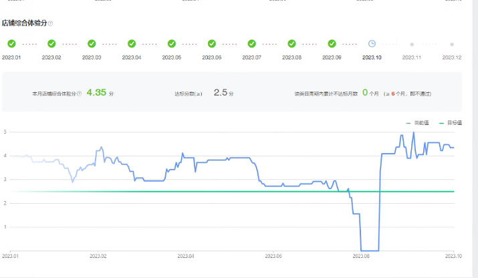Toggle the 目标值 legend series
This screenshot has height=278, width=478.
click(x=451, y=124)
